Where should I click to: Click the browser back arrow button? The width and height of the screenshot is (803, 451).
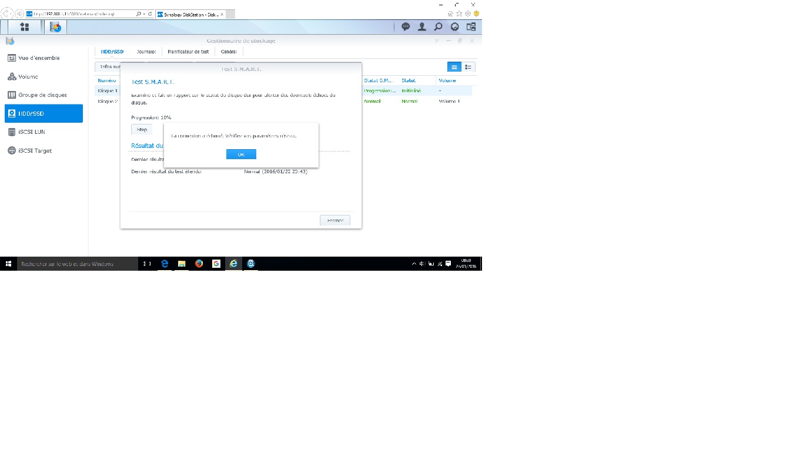point(8,14)
